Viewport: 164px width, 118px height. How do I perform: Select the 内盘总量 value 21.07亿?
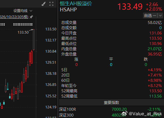tap(155, 49)
